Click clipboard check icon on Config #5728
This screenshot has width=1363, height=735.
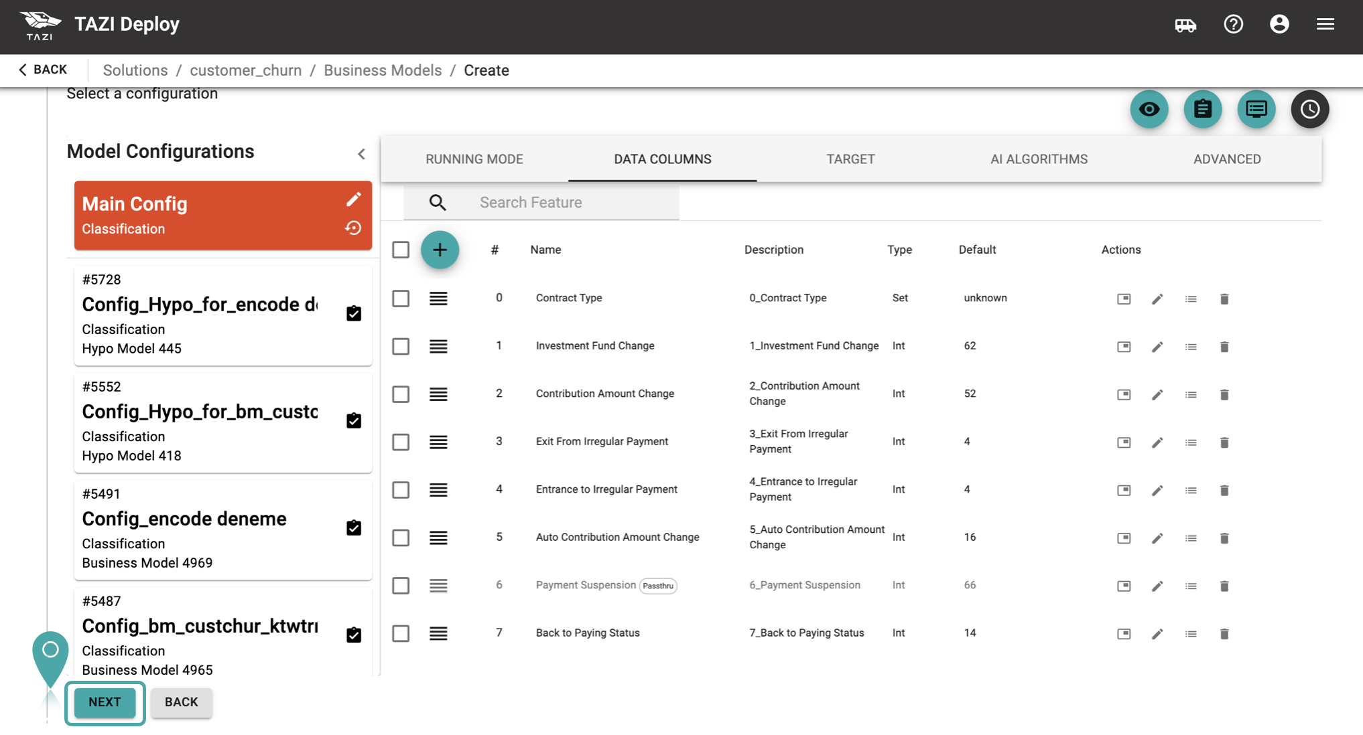point(354,313)
